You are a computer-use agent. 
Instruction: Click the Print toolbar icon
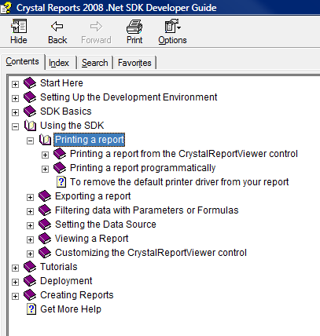(x=134, y=27)
